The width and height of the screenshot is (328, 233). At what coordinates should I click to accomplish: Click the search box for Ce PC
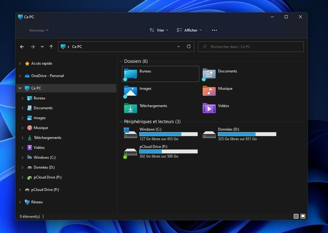pyautogui.click(x=251, y=47)
